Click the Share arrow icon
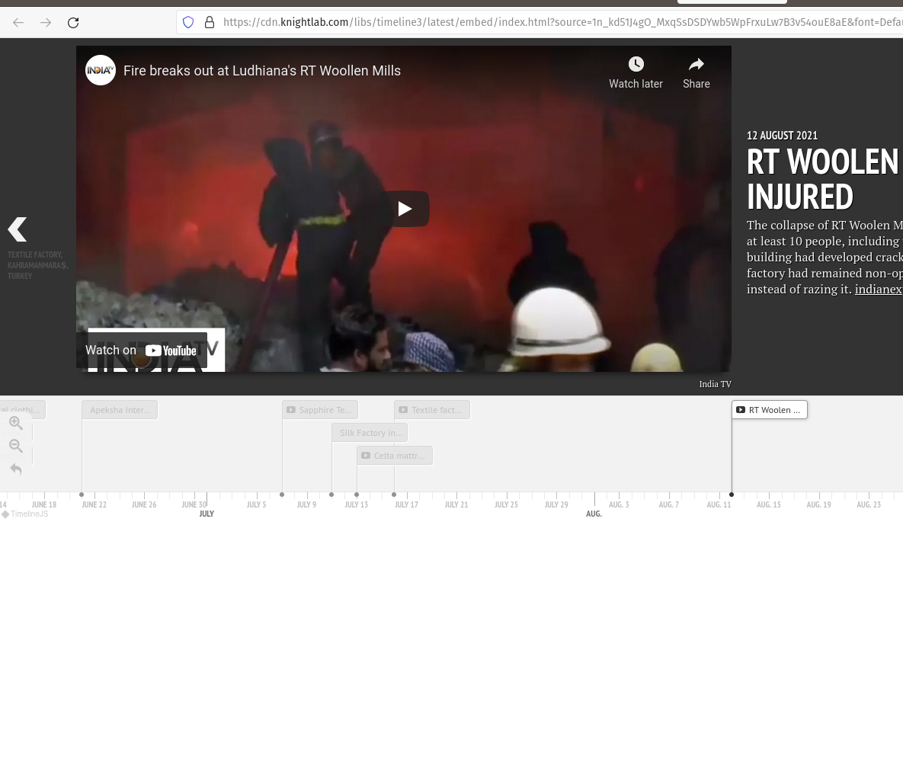Screen dimensions: 903x775 pos(696,65)
